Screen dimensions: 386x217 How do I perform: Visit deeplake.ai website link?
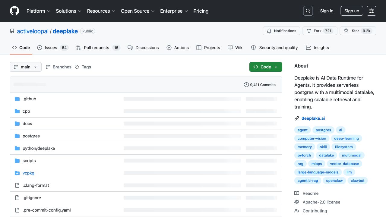[x=313, y=118]
